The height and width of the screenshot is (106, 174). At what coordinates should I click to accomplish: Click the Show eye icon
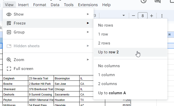pos(9,14)
